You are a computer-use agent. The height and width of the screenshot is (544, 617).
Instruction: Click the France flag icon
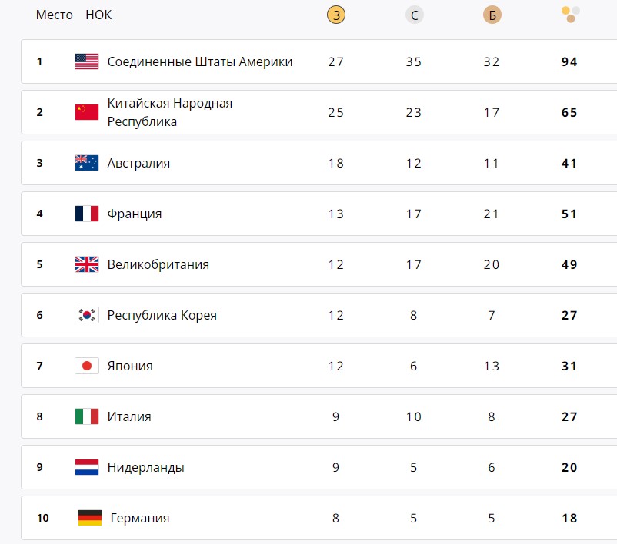point(87,214)
